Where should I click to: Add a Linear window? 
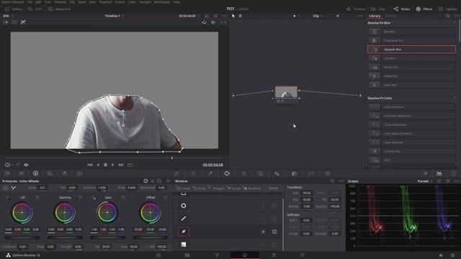point(184,188)
